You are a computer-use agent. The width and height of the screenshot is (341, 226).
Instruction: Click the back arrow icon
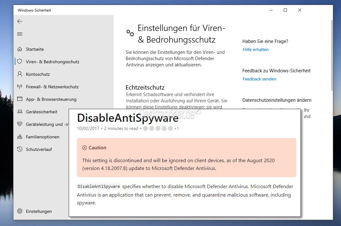tap(20, 21)
